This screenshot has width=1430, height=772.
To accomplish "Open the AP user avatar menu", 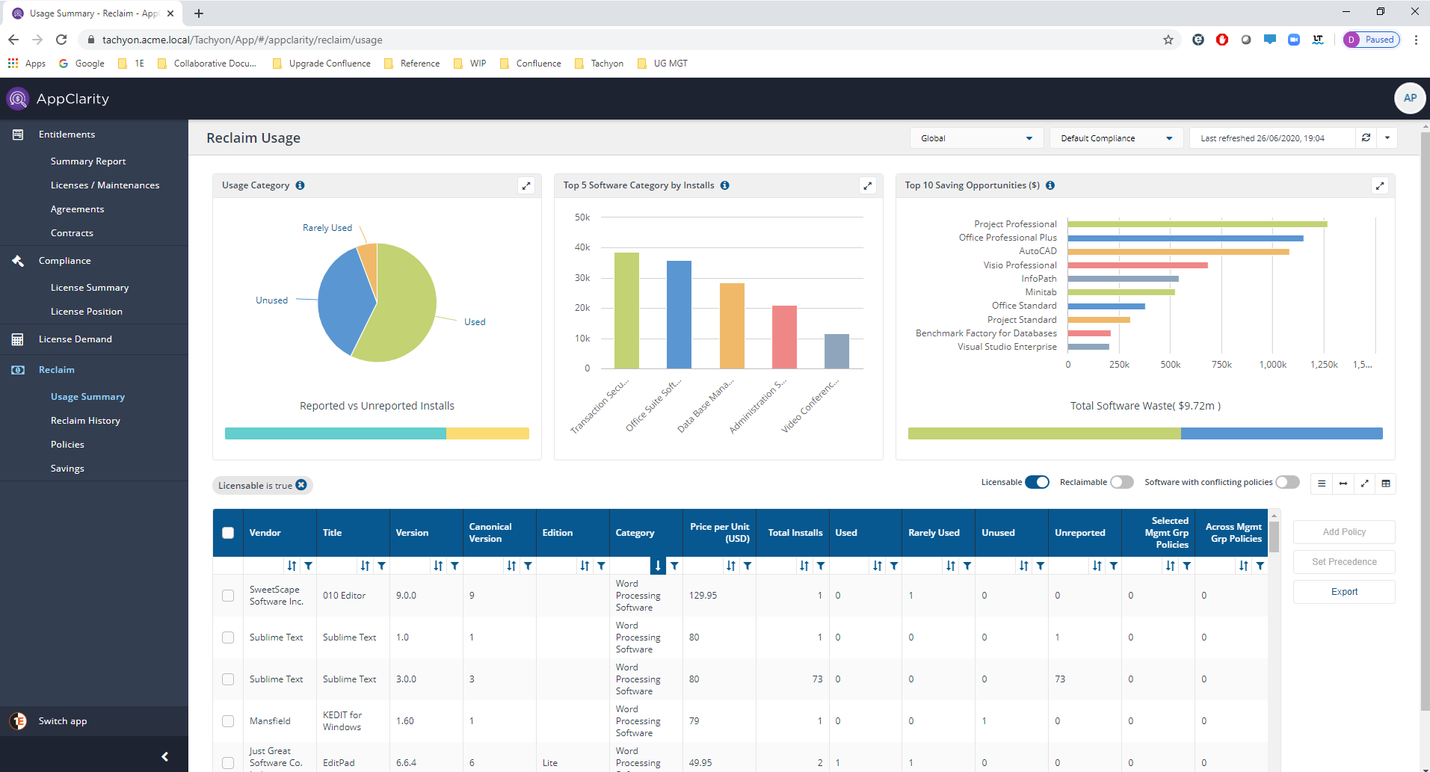I will point(1410,98).
